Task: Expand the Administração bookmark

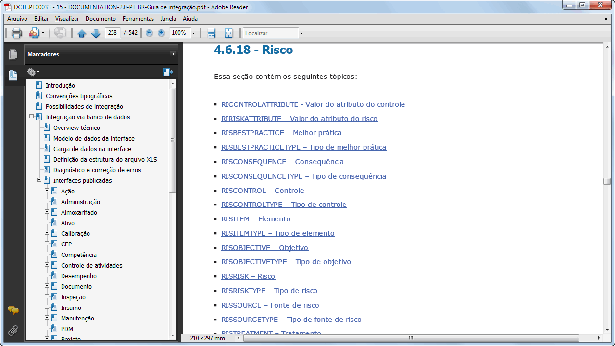Action: pos(47,201)
